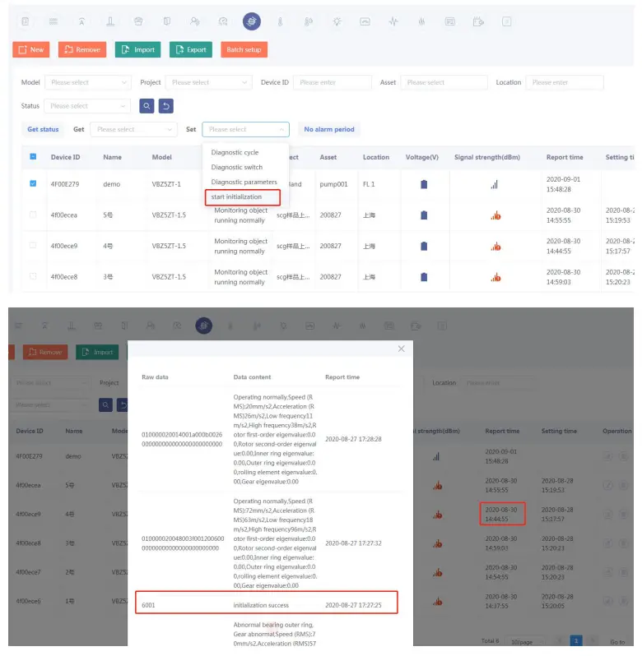Choose 'Diagnostic cycle' from the Set menu
Viewport: 642px width, 656px height.
coord(235,152)
